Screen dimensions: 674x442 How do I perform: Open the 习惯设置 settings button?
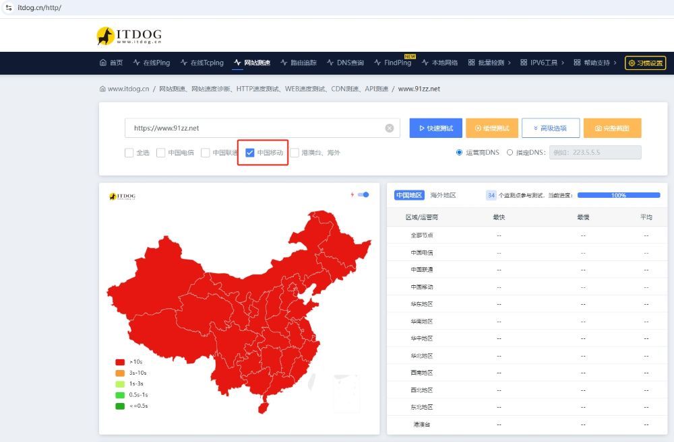click(x=645, y=63)
